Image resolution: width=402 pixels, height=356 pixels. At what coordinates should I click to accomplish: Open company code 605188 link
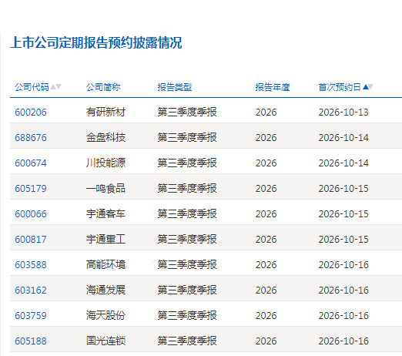tap(31, 341)
